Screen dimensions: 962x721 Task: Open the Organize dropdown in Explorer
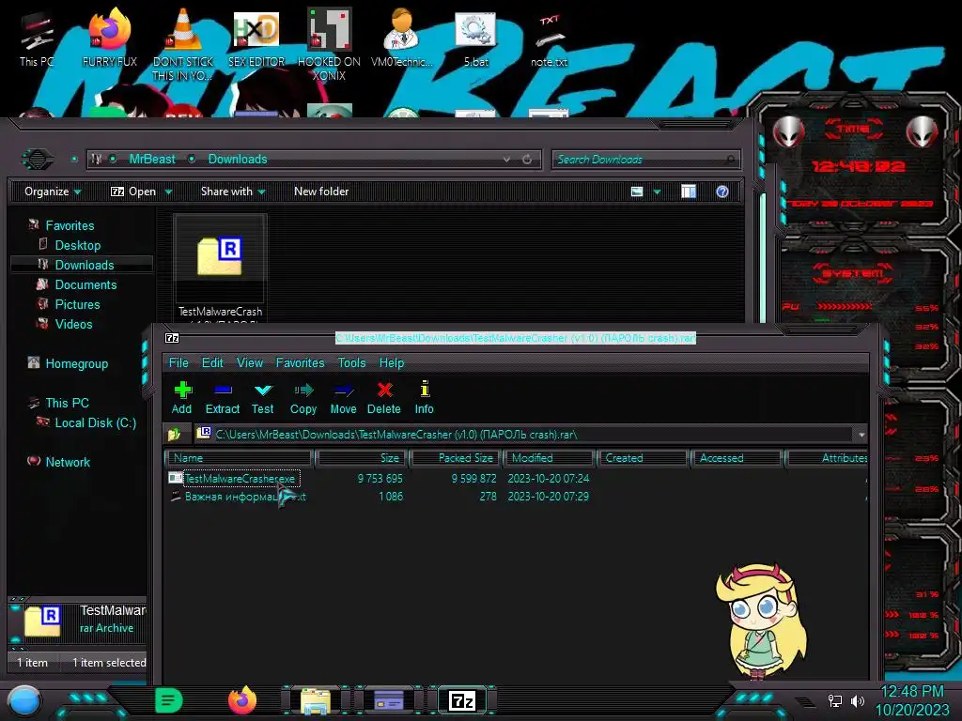click(53, 192)
